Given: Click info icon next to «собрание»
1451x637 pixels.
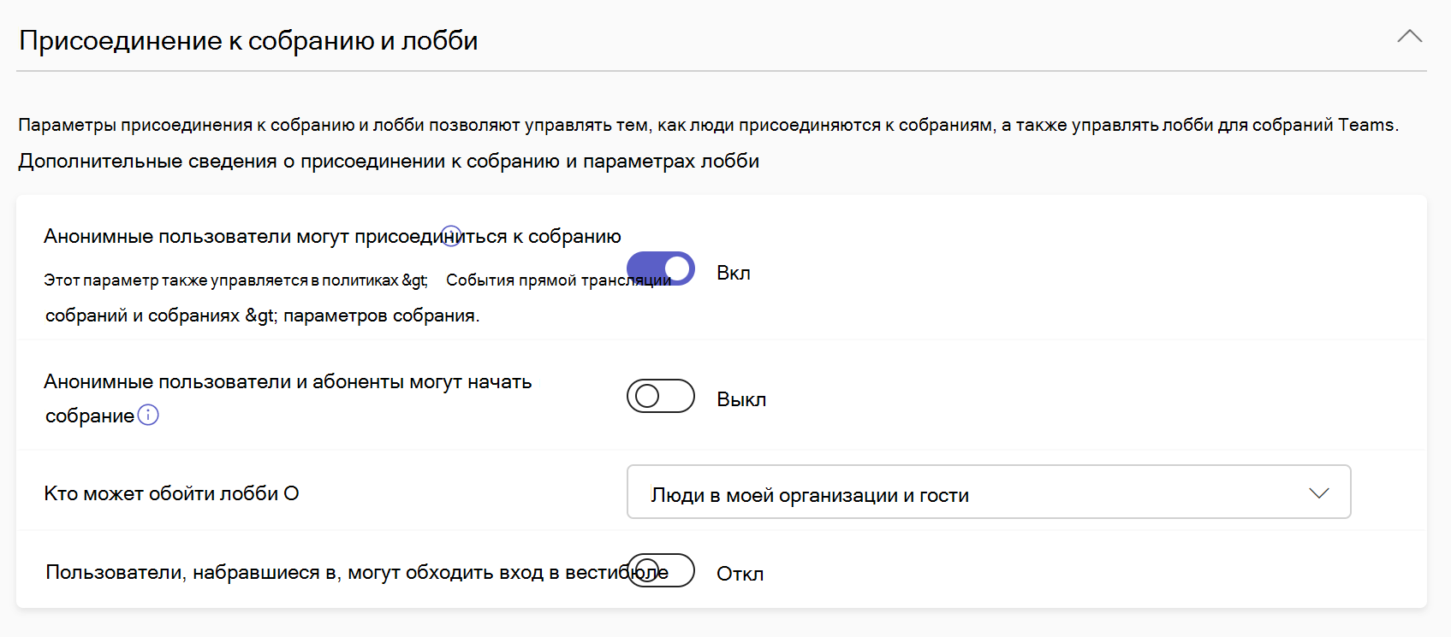Looking at the screenshot, I should [148, 416].
